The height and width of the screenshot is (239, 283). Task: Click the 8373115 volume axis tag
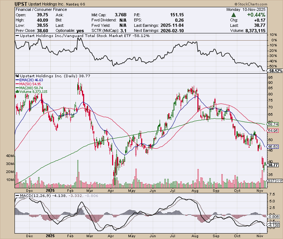(275, 181)
